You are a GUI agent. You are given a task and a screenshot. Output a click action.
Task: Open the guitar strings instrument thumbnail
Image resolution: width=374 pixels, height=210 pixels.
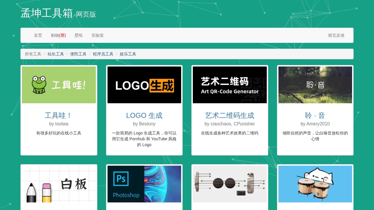230,184
